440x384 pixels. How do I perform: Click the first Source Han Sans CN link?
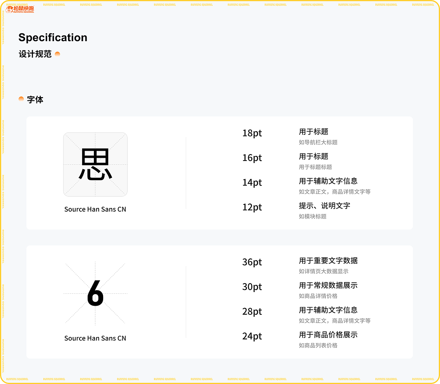[x=95, y=209]
